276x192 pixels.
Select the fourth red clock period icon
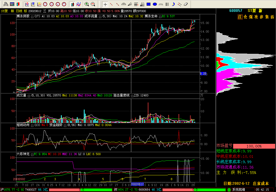(x=64, y=4)
